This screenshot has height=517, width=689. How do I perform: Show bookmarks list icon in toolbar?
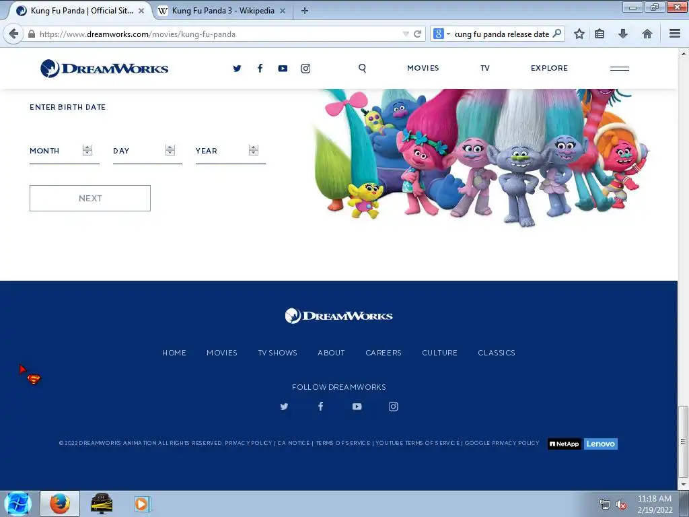pos(600,34)
